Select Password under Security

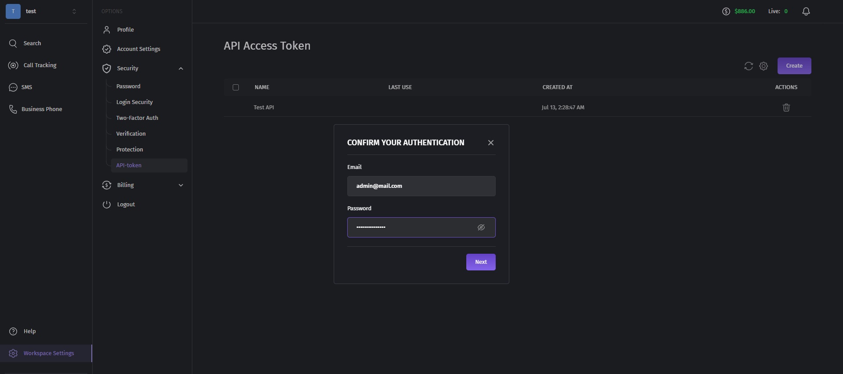pyautogui.click(x=128, y=86)
